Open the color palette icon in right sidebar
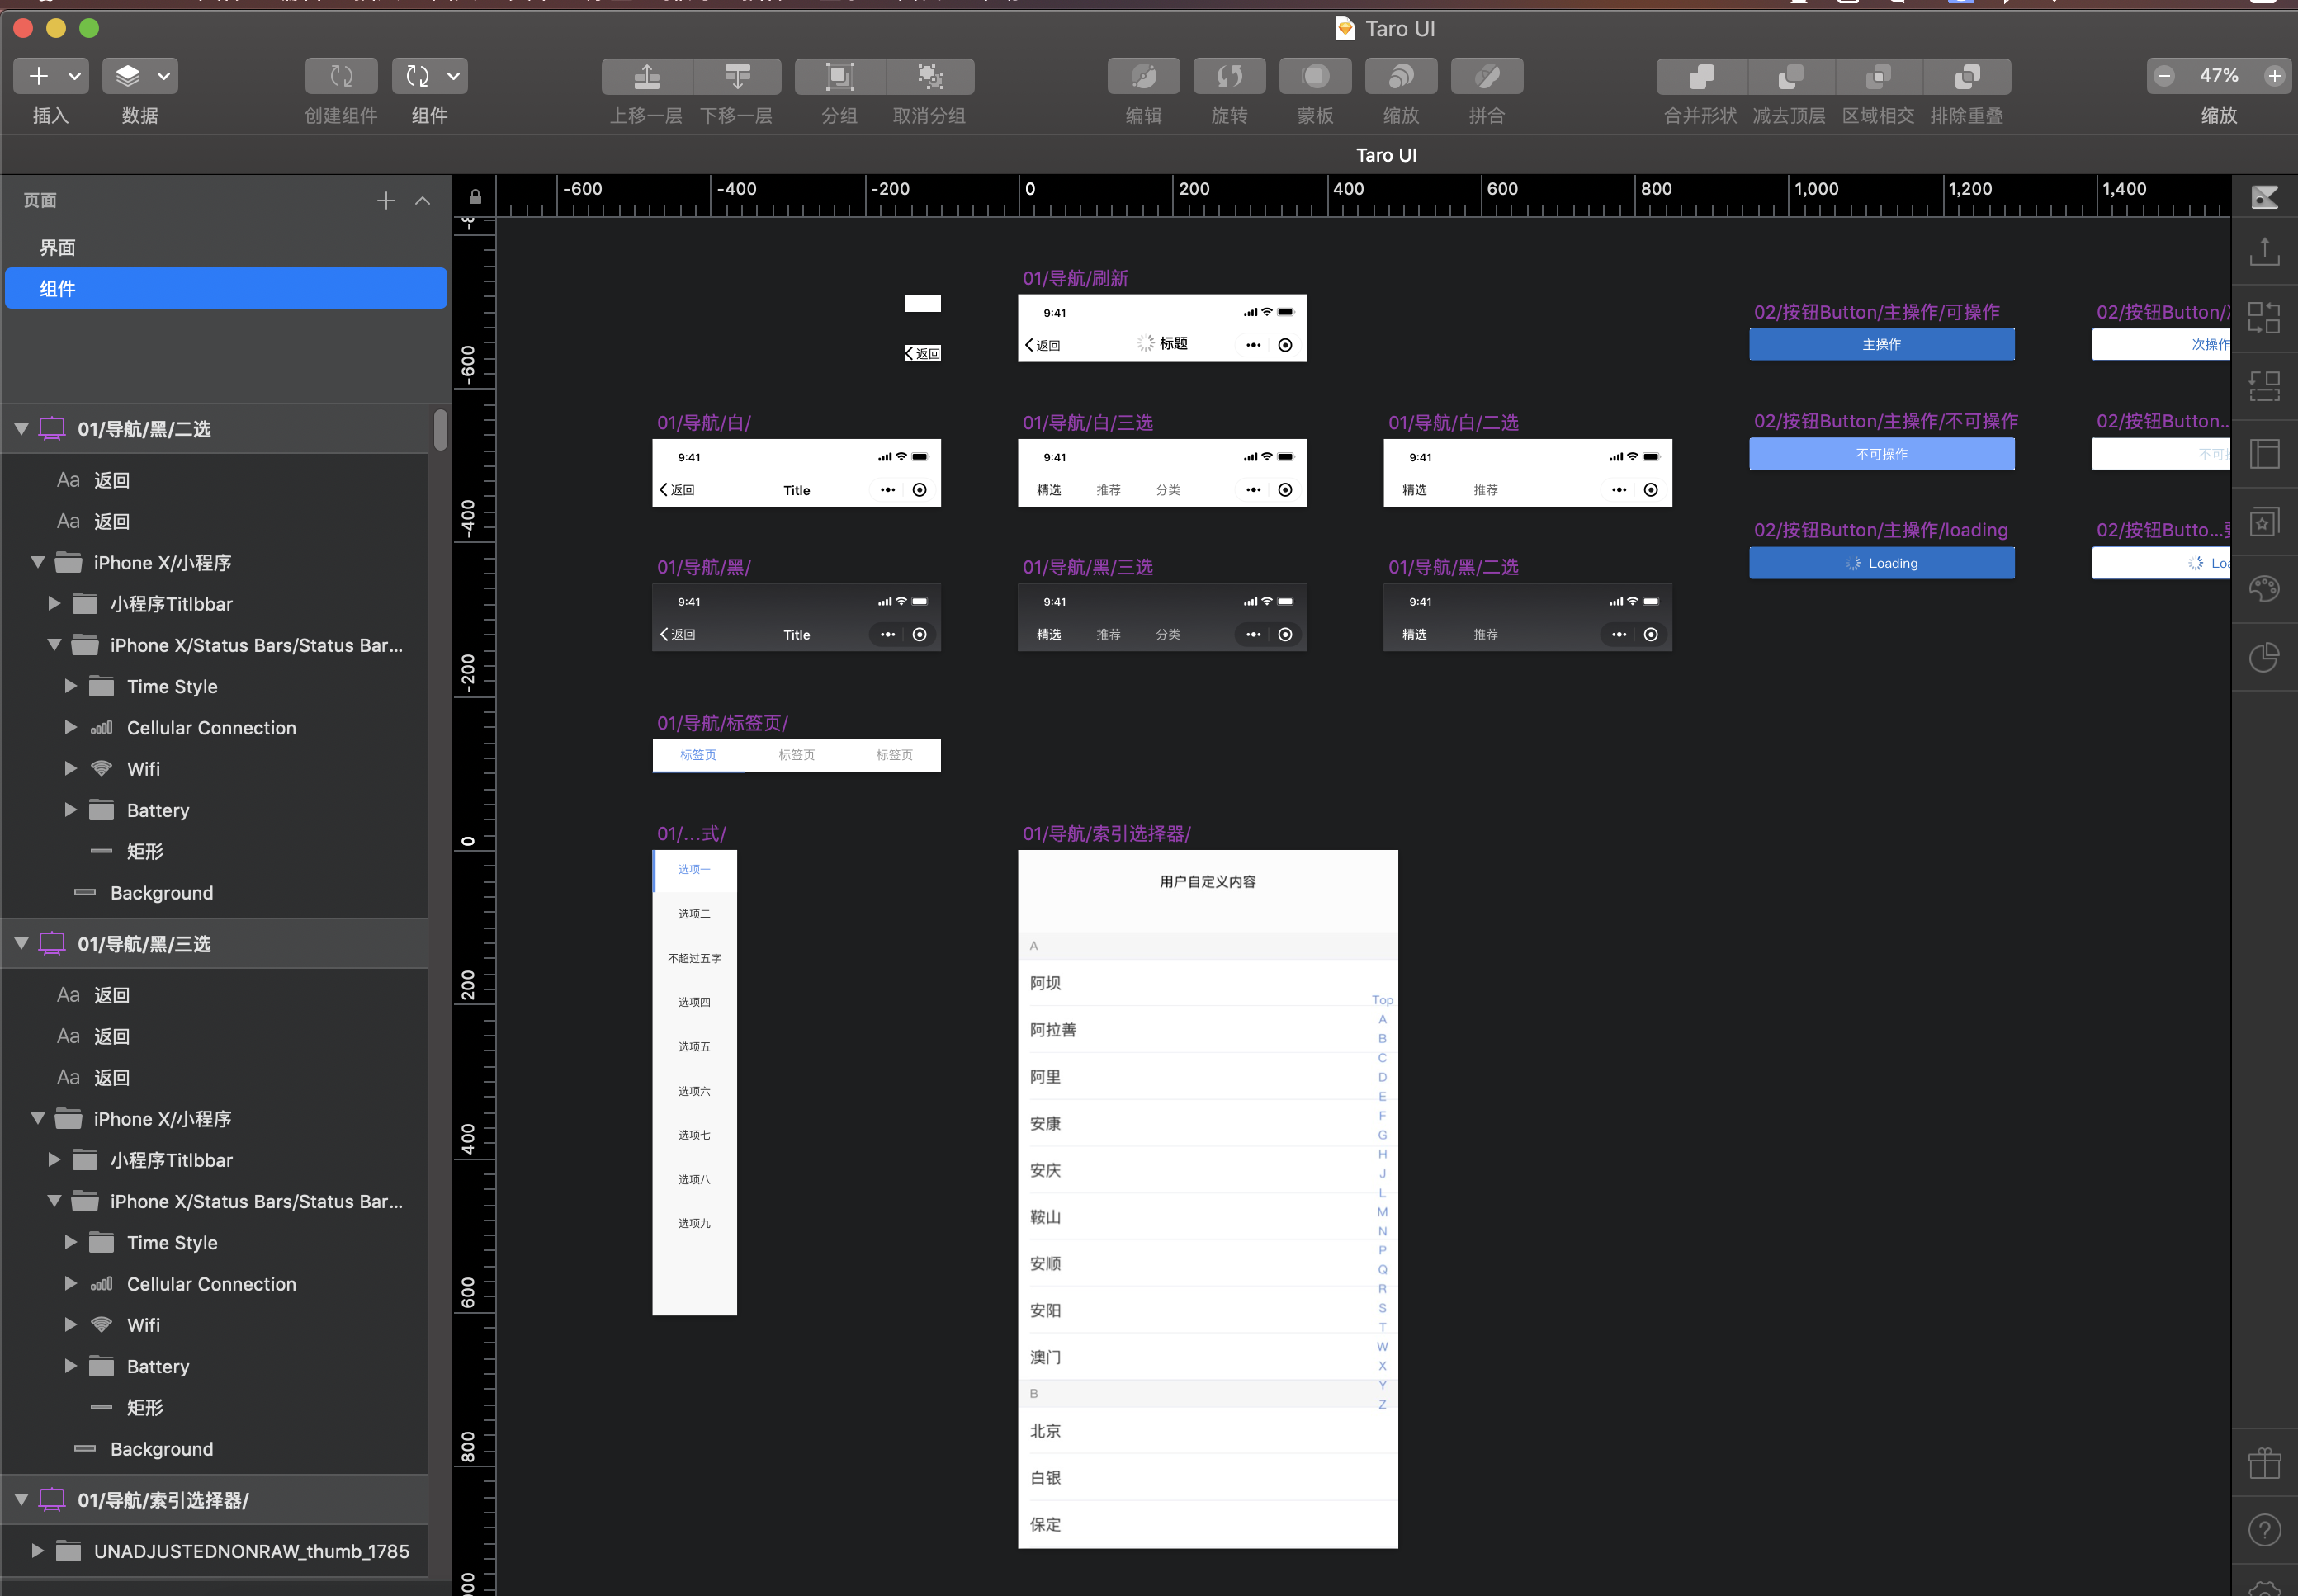 [2264, 589]
